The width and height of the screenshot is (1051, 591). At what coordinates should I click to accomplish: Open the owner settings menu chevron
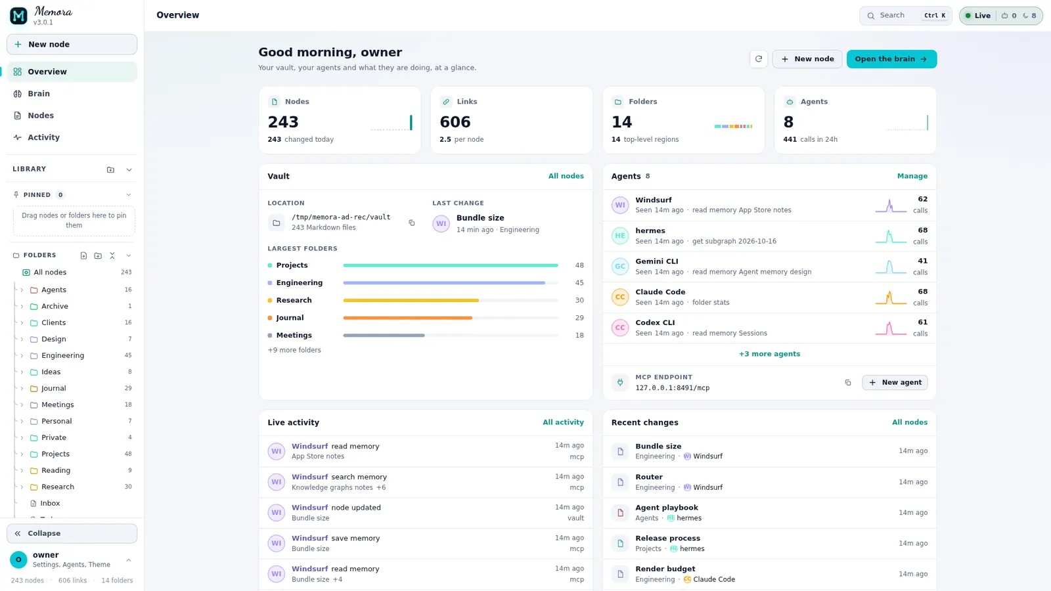coord(129,560)
